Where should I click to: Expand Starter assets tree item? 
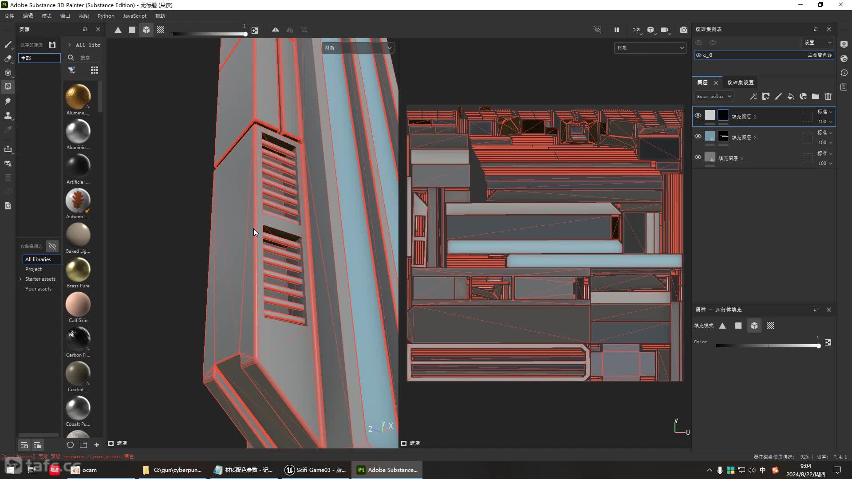[20, 279]
